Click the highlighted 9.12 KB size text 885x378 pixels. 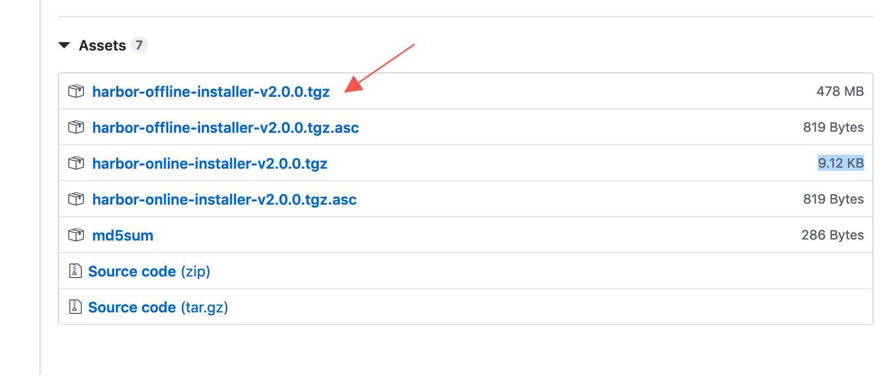click(841, 163)
